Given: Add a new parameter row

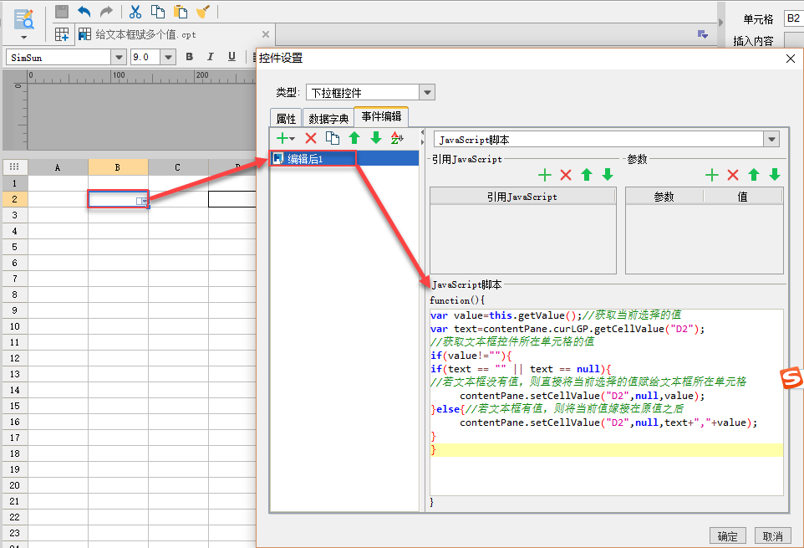Looking at the screenshot, I should point(712,175).
